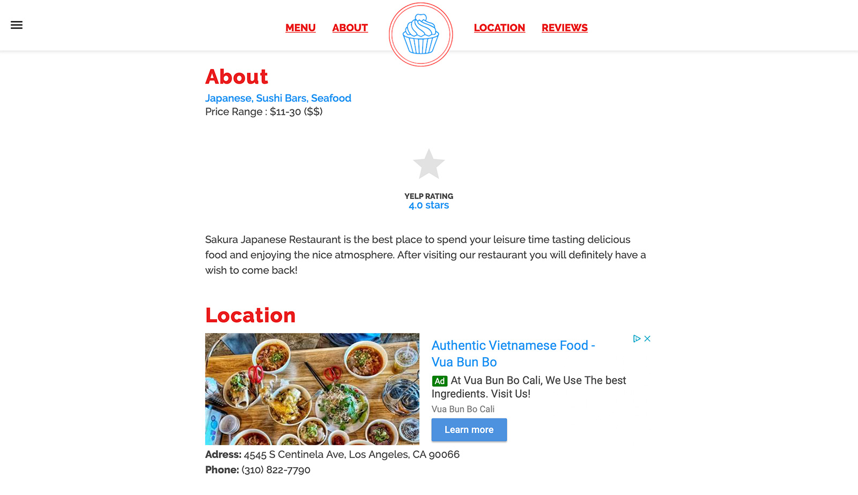Image resolution: width=858 pixels, height=495 pixels.
Task: Open the LOCATION navigation link
Action: click(499, 28)
